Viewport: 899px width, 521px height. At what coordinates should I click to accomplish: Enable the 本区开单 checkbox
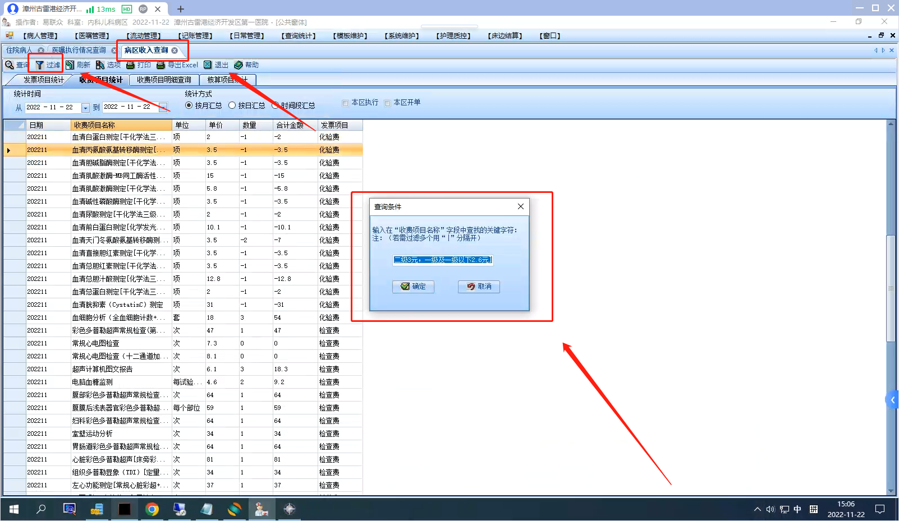click(387, 103)
